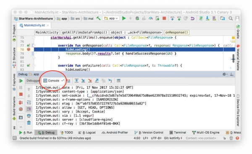Switch to the Debugger tab
The height and width of the screenshot is (154, 252).
[x=33, y=80]
